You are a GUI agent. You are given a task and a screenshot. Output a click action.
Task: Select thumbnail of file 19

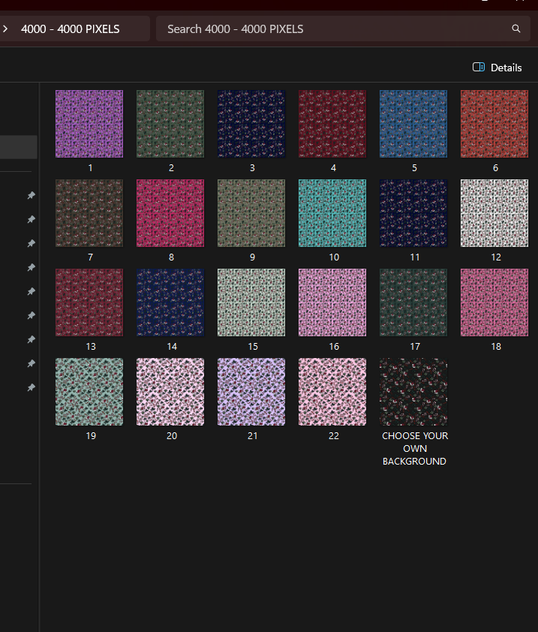coord(89,391)
